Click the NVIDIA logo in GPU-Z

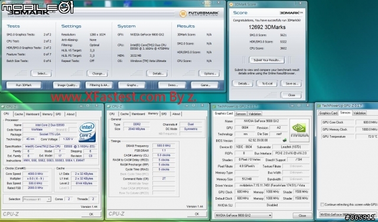[299, 130]
